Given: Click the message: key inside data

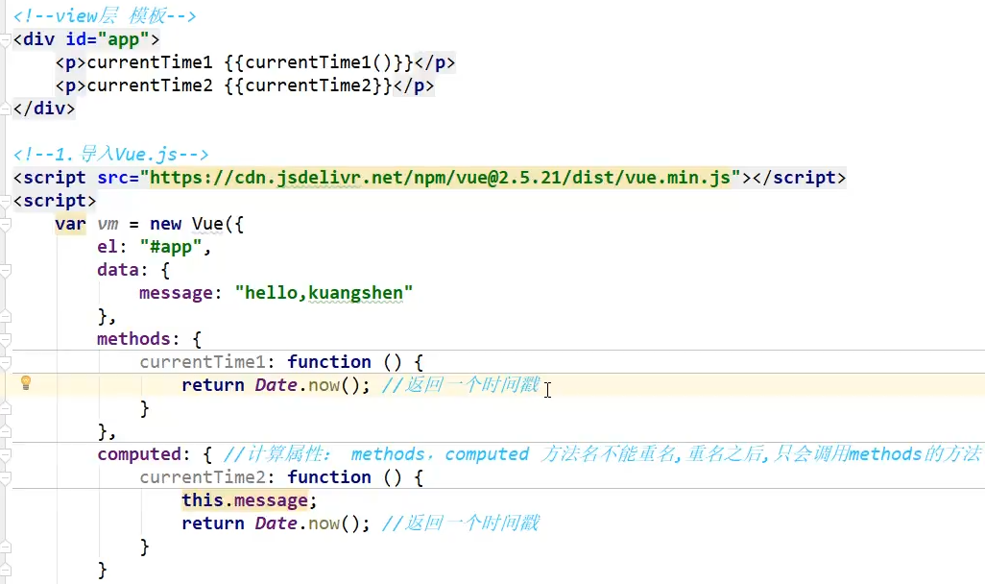Looking at the screenshot, I should pos(180,293).
